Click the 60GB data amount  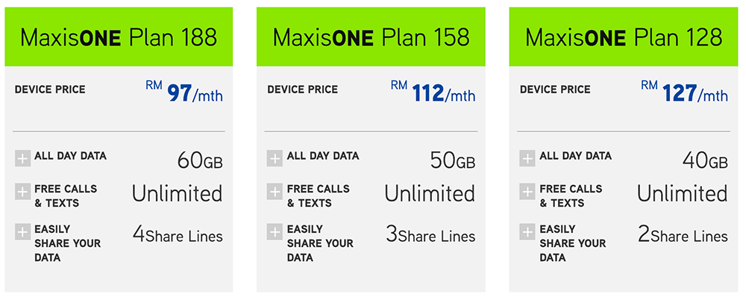pyautogui.click(x=199, y=160)
